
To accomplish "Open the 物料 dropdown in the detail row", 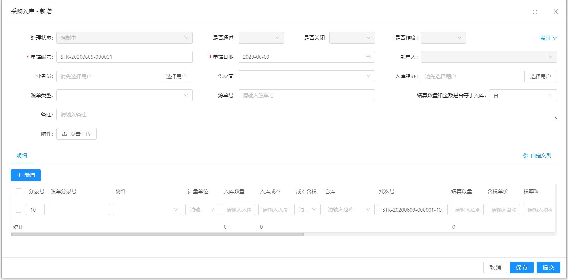I will 147,209.
